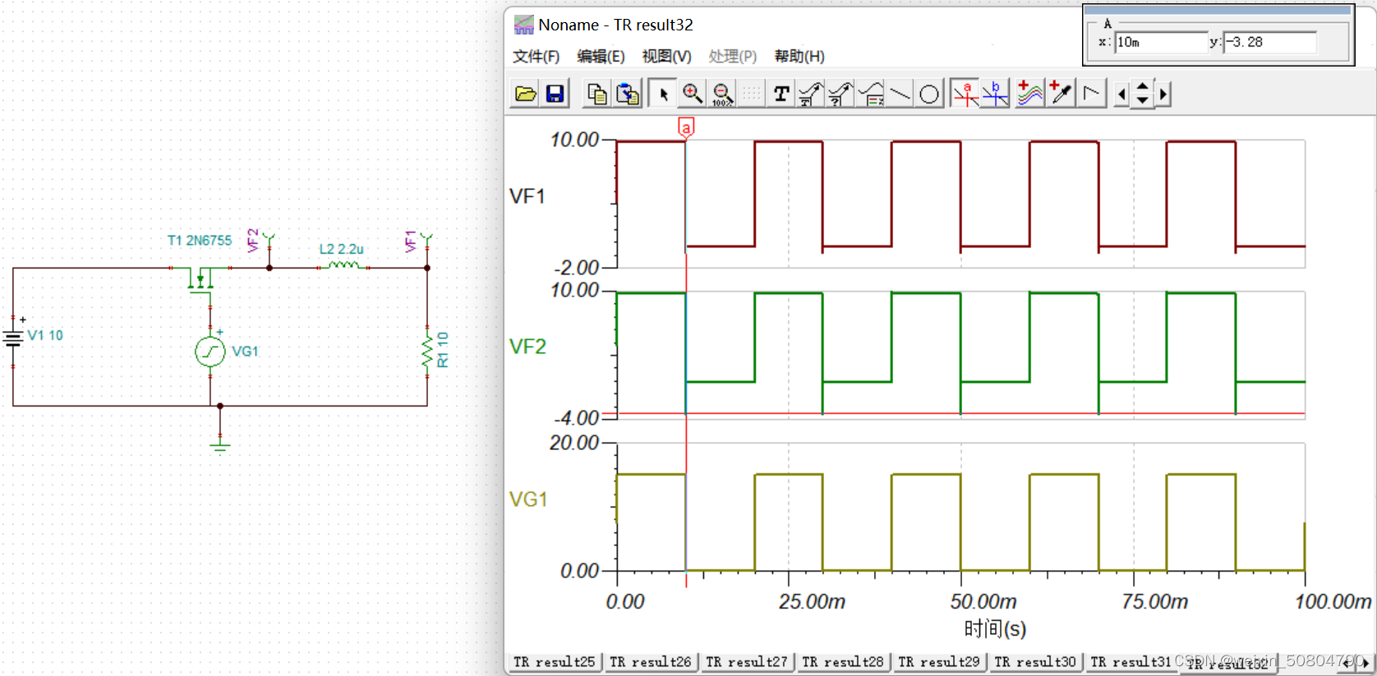The width and height of the screenshot is (1377, 676).
Task: Click the Paste icon in the toolbar
Action: (x=628, y=94)
